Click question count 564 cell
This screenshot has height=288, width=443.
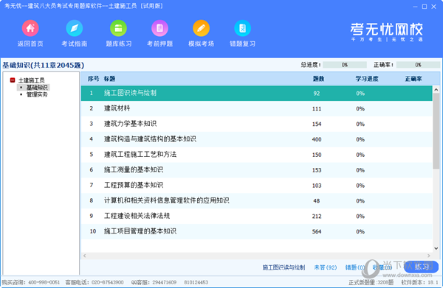pos(317,231)
